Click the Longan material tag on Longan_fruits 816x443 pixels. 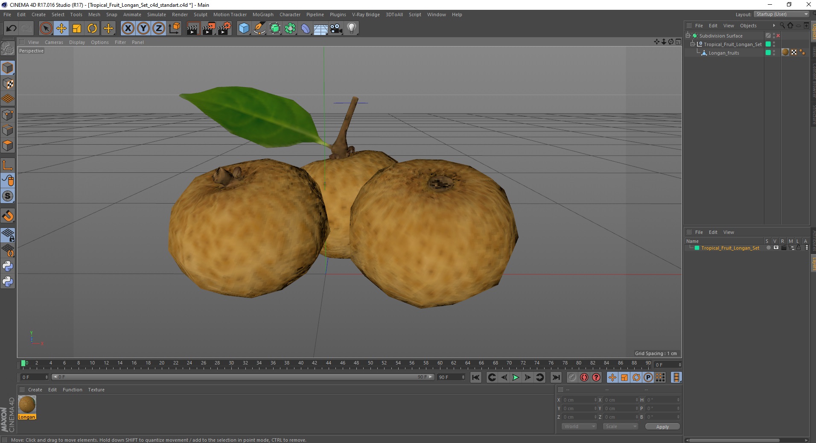click(785, 52)
